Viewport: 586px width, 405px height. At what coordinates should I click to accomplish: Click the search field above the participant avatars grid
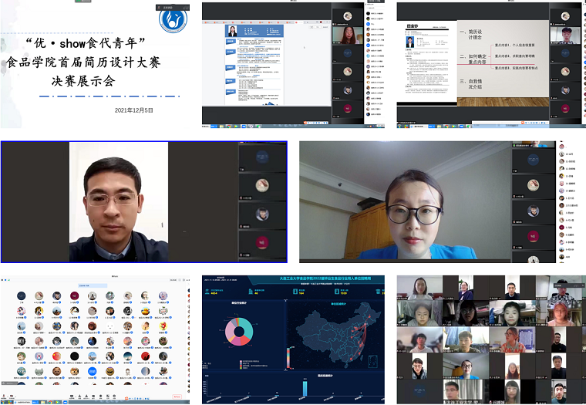click(93, 285)
